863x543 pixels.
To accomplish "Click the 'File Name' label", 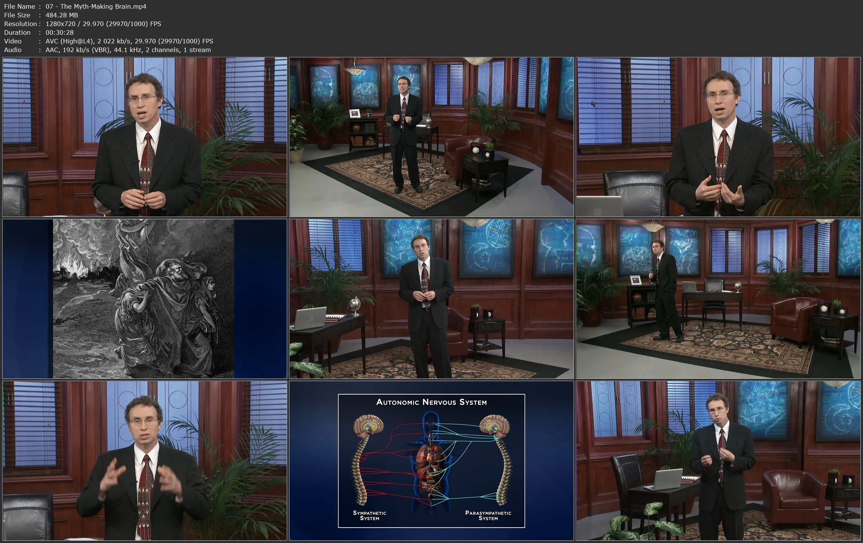I will [20, 6].
